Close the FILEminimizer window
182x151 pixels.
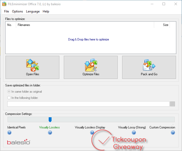click(x=176, y=4)
